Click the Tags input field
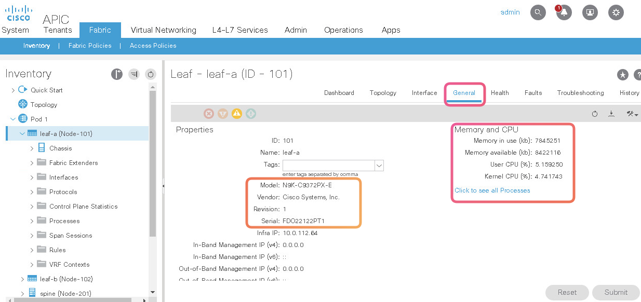 tap(328, 165)
